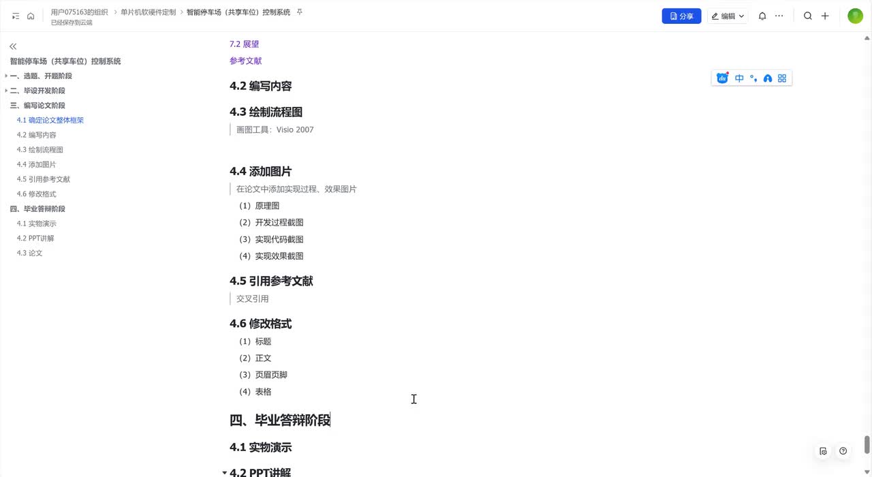This screenshot has width=872, height=477.
Task: Click the document history icon at bottom right
Action: (823, 451)
